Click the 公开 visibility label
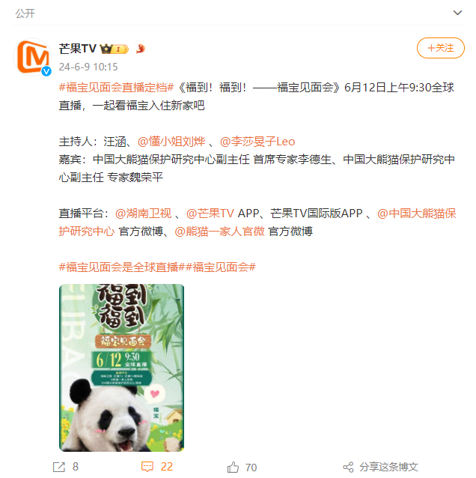 pyautogui.click(x=25, y=13)
